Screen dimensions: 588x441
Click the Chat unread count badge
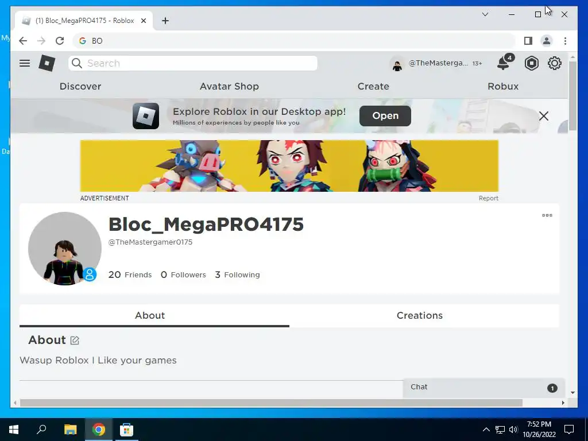coord(552,388)
